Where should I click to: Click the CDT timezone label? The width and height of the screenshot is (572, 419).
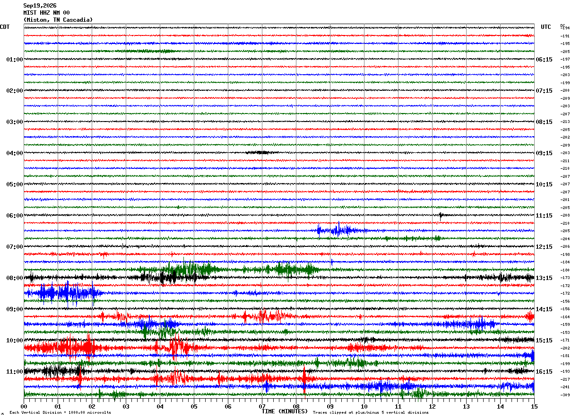click(x=5, y=27)
